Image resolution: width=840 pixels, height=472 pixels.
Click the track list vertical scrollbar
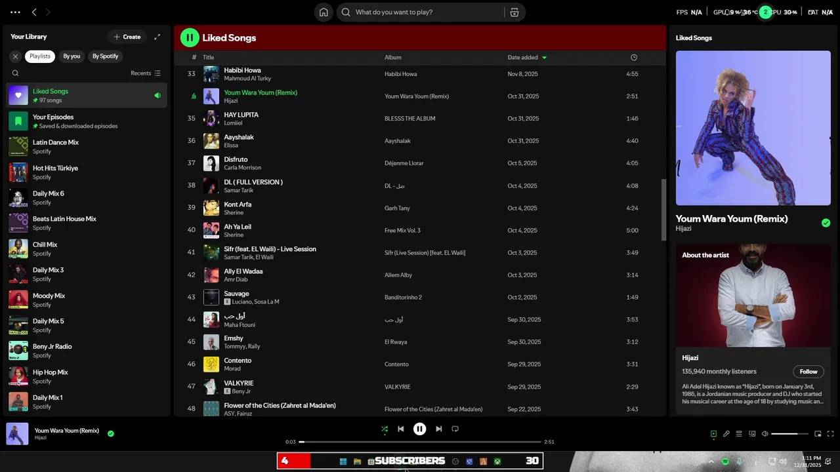pos(663,210)
